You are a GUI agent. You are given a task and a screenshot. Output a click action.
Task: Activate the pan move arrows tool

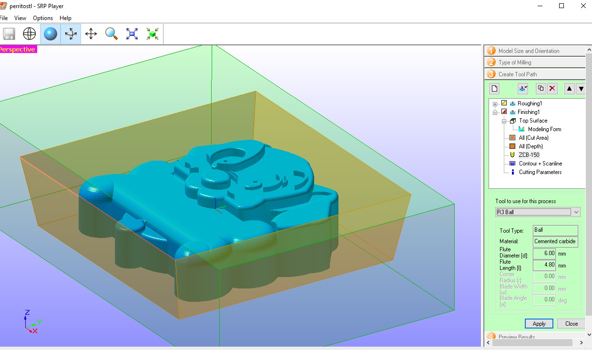(91, 34)
